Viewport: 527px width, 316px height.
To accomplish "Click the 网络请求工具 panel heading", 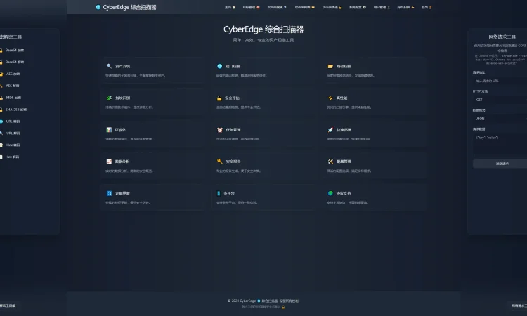I will [x=502, y=37].
